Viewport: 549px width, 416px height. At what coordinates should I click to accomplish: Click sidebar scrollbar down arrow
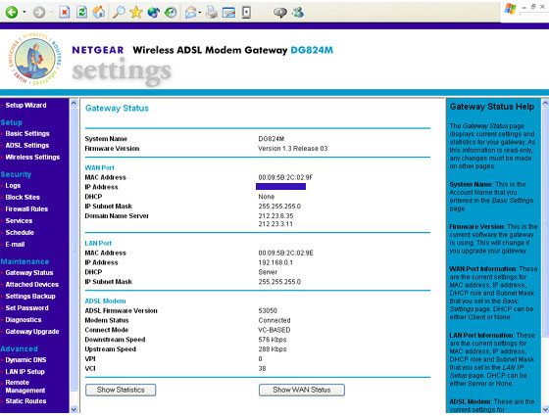click(x=74, y=409)
